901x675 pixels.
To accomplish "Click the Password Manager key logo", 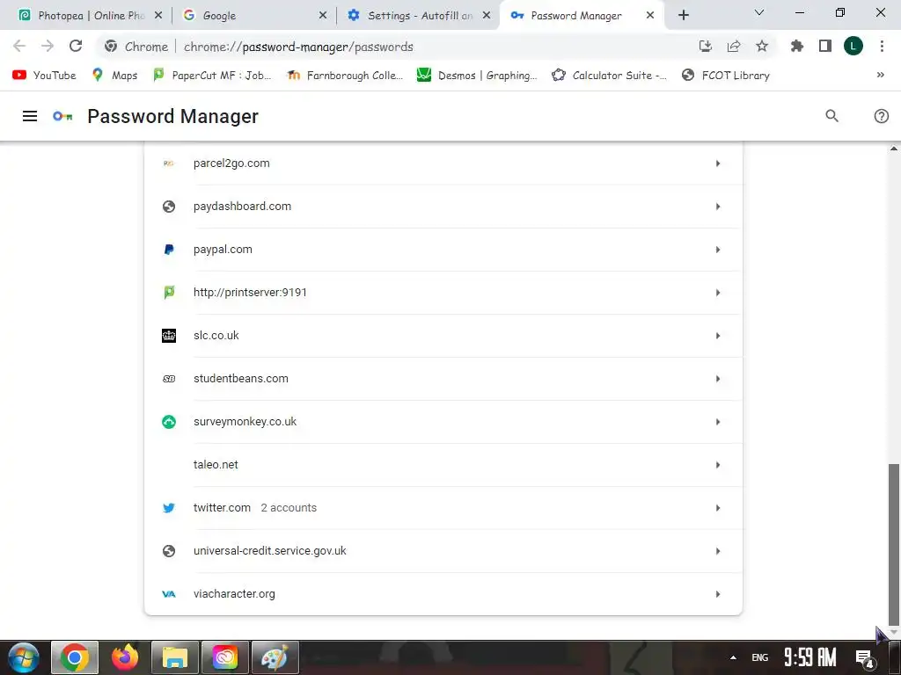I will [x=62, y=116].
